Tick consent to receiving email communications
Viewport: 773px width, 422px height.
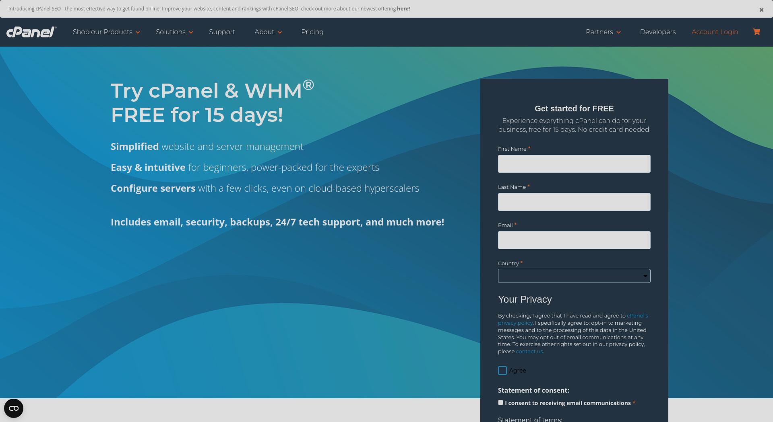[x=500, y=402]
